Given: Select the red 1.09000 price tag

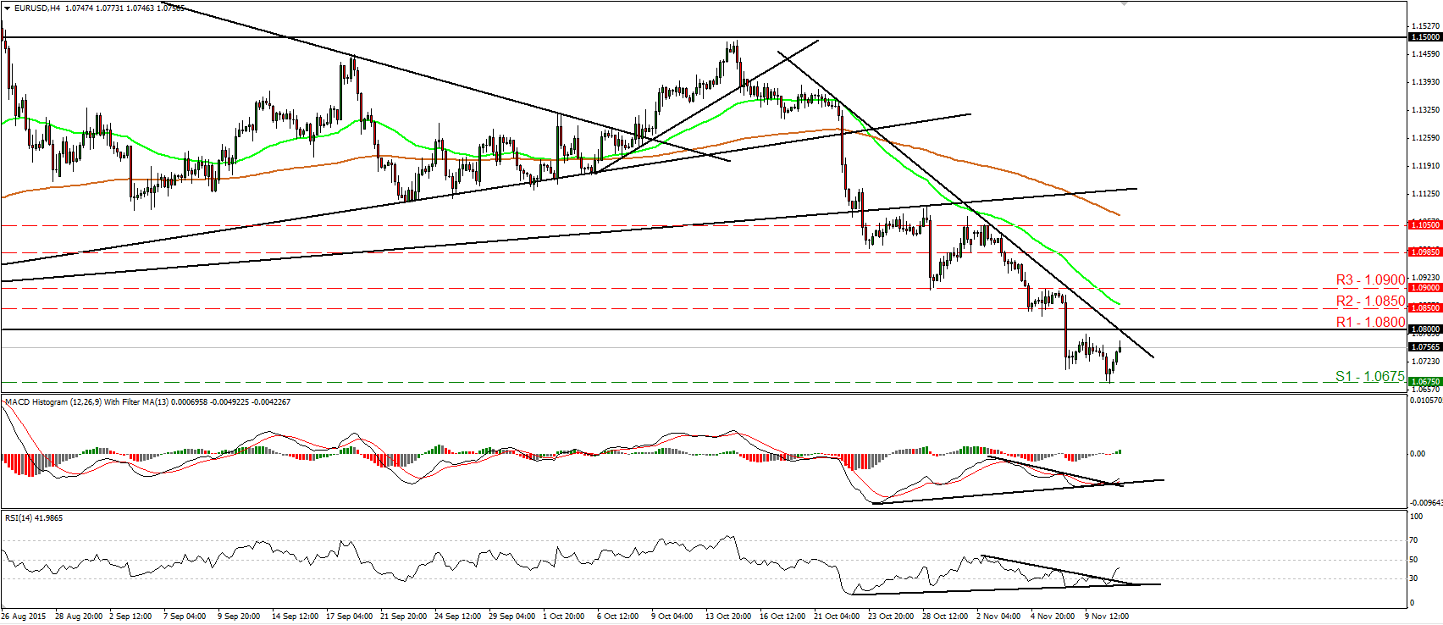Looking at the screenshot, I should (1424, 288).
